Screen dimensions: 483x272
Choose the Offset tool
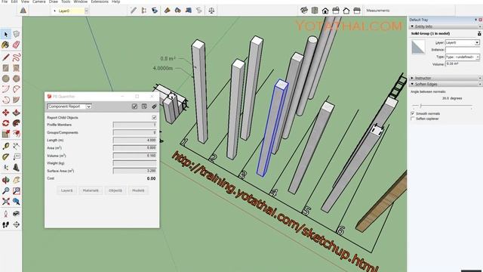point(17,134)
